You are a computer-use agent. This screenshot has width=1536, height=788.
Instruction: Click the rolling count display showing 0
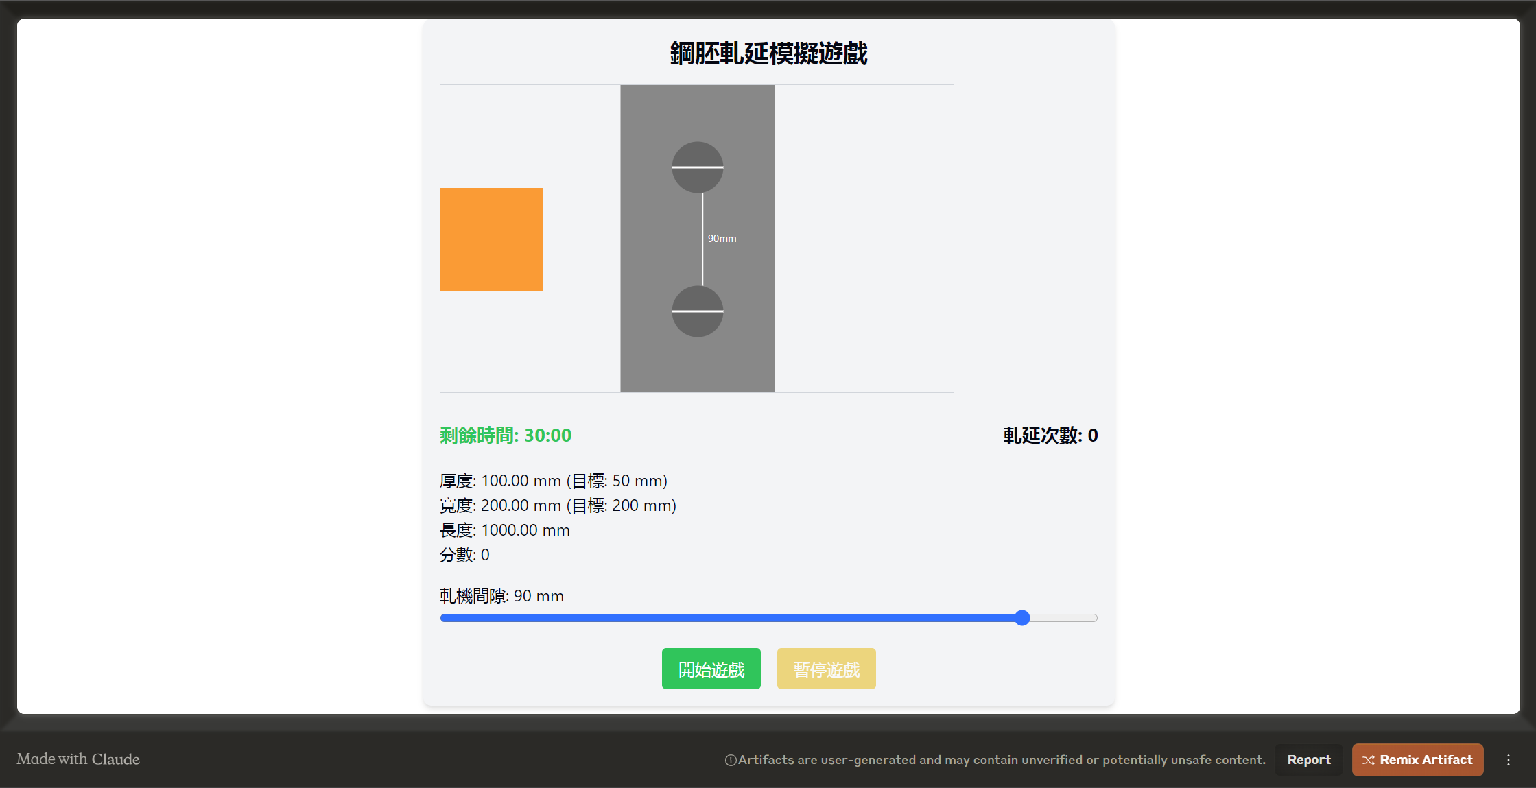pos(1050,435)
